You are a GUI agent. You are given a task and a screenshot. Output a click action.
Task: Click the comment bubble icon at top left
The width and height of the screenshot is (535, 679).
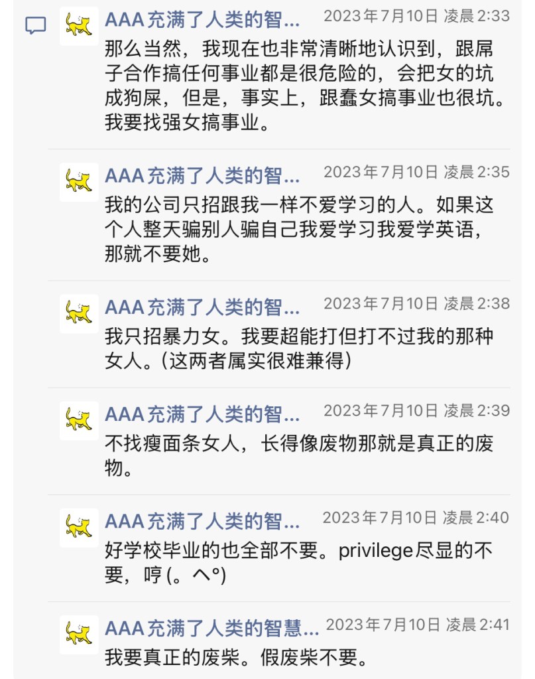click(x=36, y=26)
